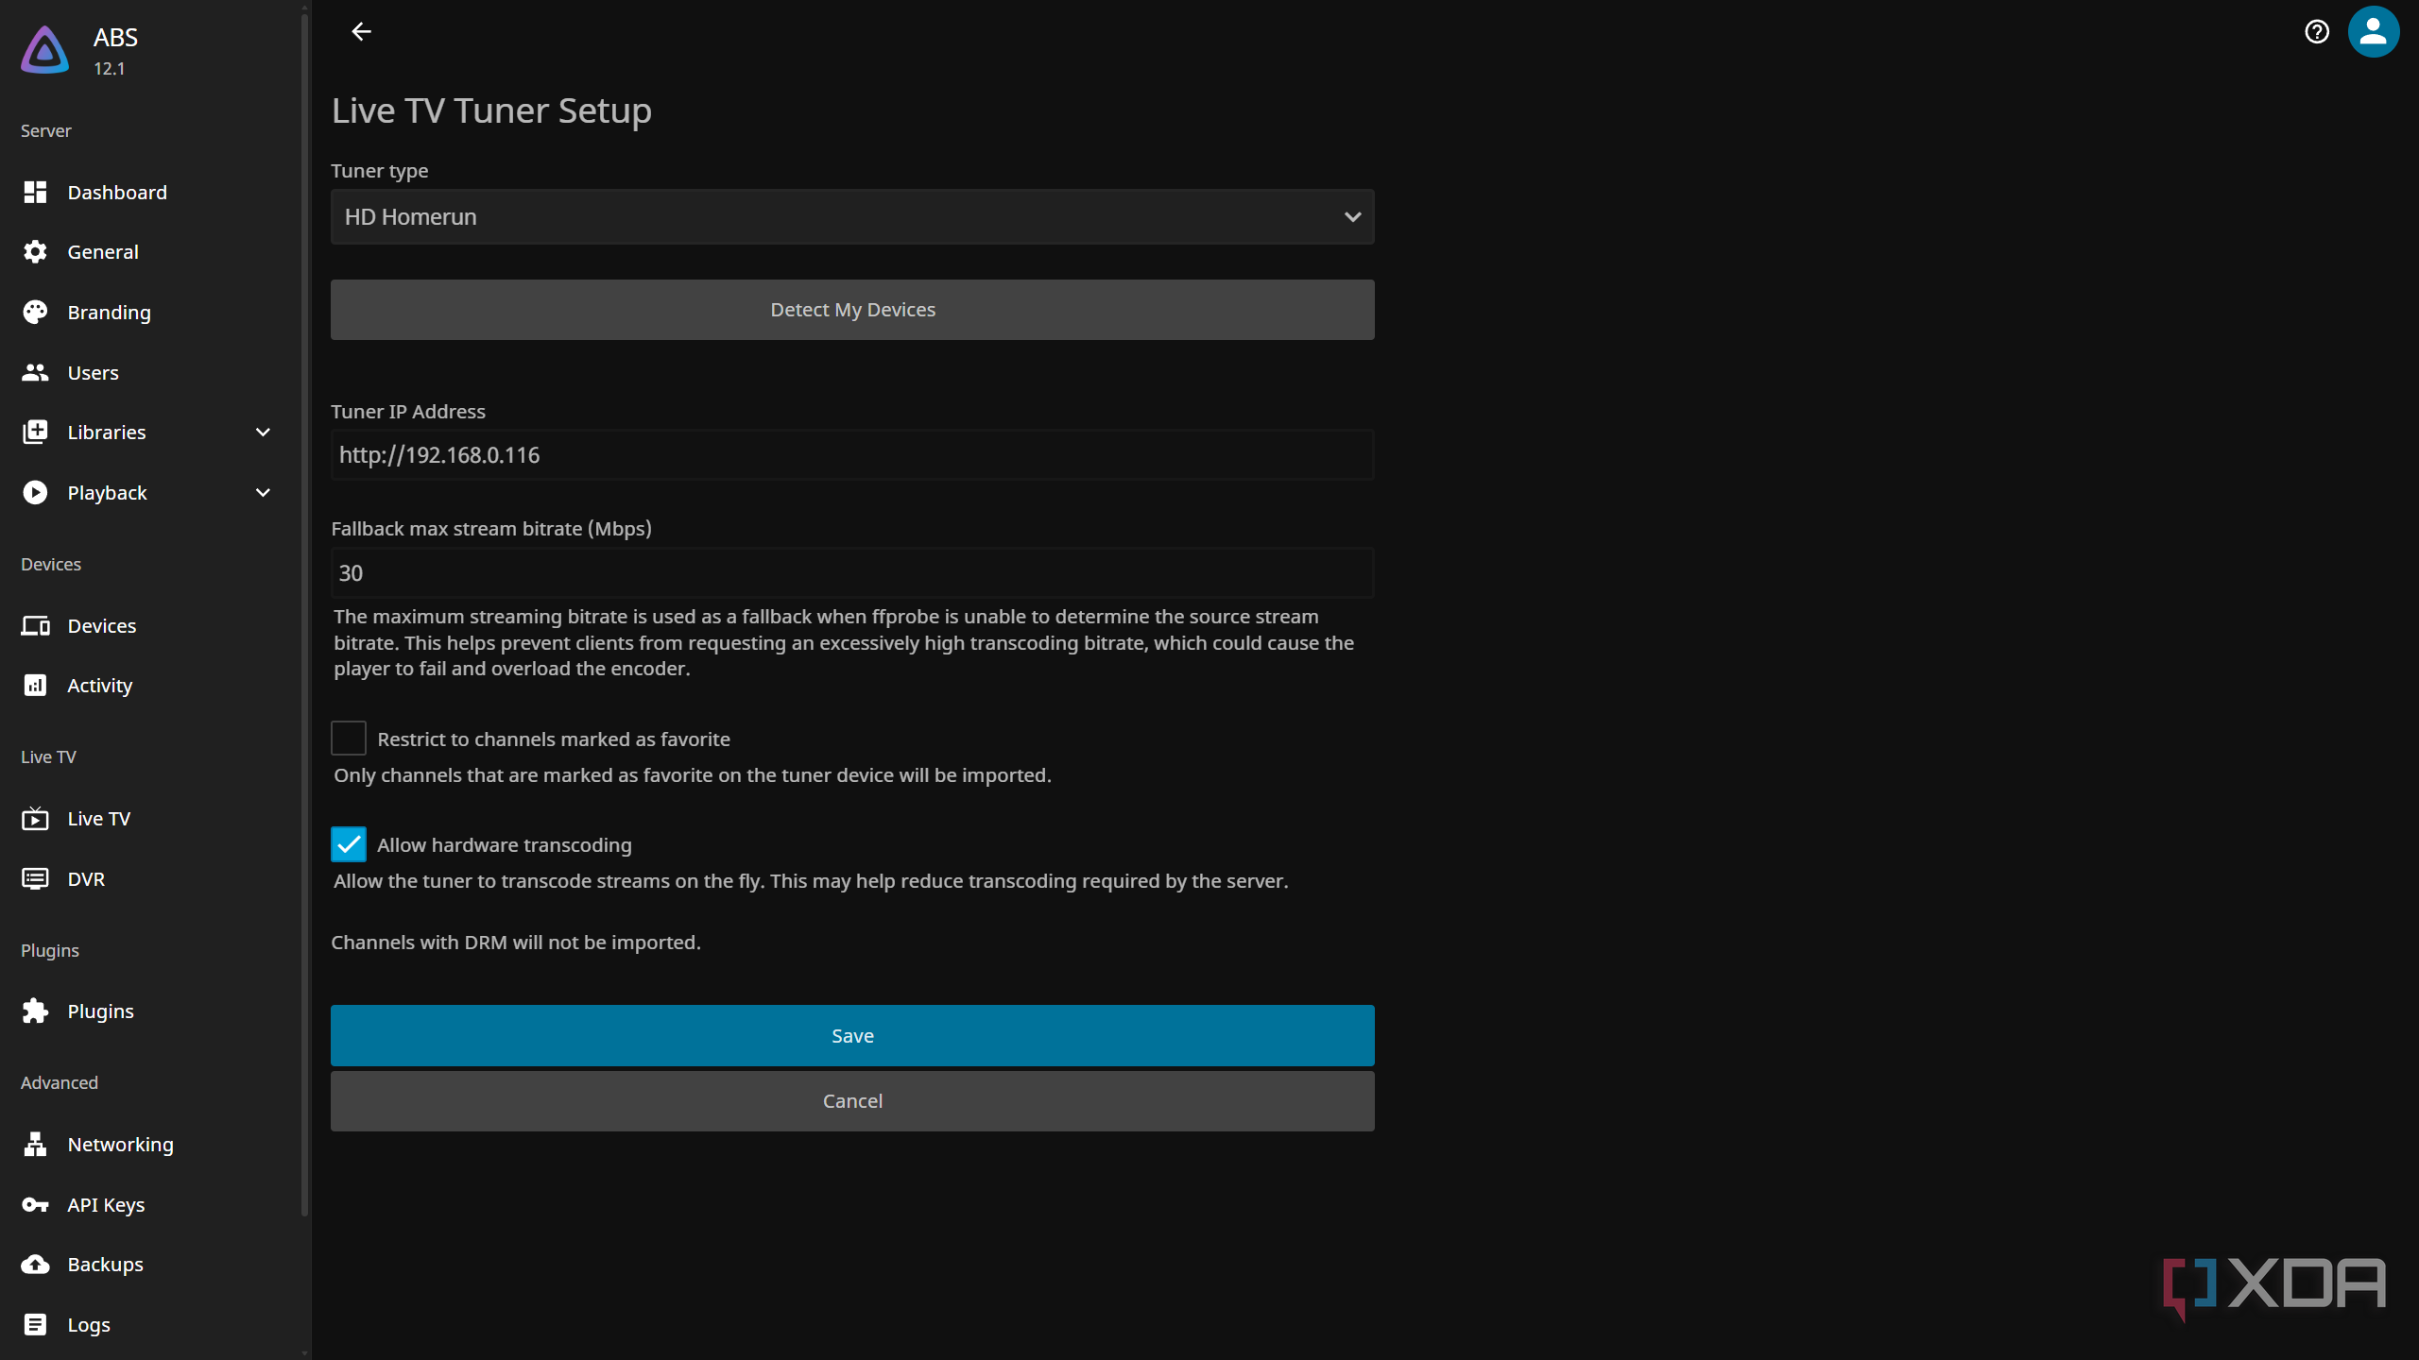This screenshot has width=2419, height=1360.
Task: Open the Backups page label
Action: 106,1265
